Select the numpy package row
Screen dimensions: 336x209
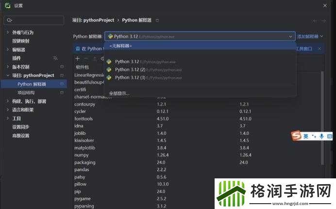click(82, 156)
